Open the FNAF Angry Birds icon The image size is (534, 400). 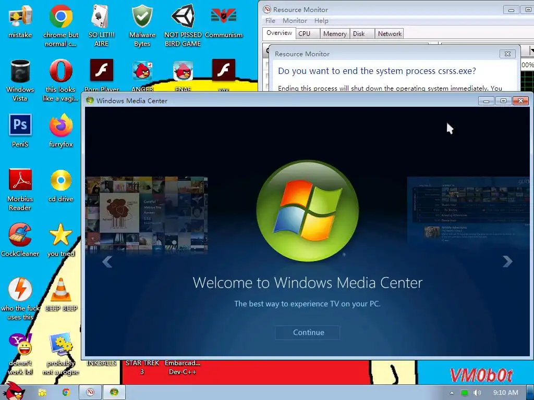coord(183,71)
